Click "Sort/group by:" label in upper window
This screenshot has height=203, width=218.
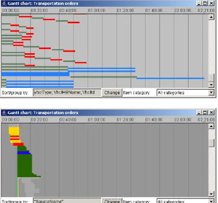pyautogui.click(x=15, y=92)
